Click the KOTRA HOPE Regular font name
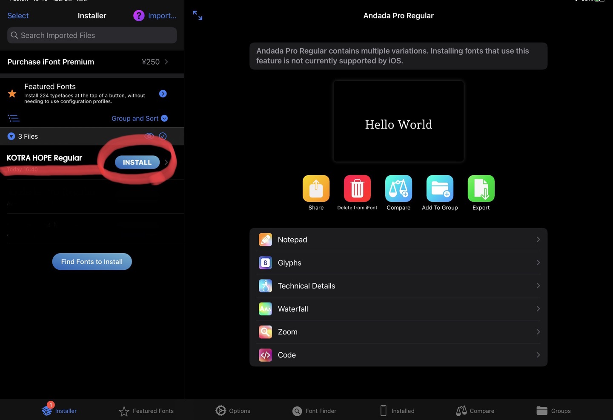Screen dimensions: 613x420 coord(44,158)
